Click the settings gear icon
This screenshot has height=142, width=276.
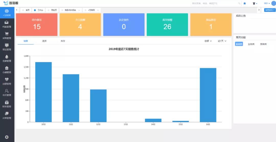tap(7, 137)
